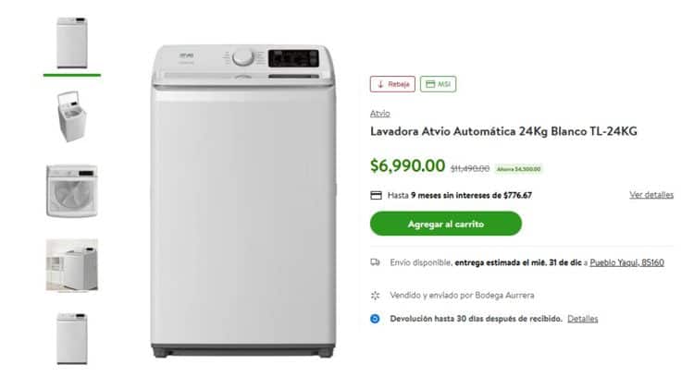This screenshot has height=389, width=694.
Task: Click the credit card icon beside installments text
Action: pyautogui.click(x=376, y=195)
